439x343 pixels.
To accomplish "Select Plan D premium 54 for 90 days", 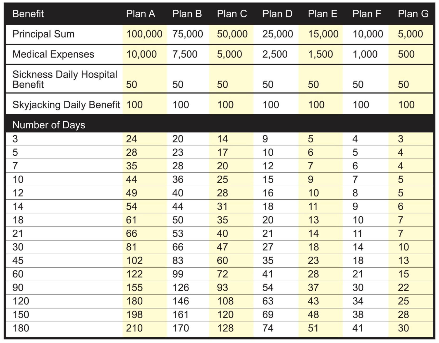I will [268, 288].
